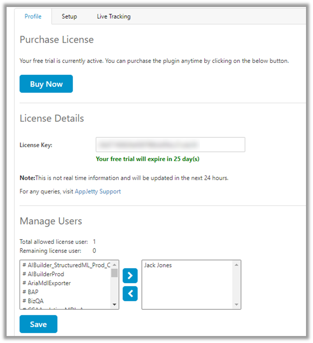313x343 pixels.
Task: Select AIBuilderProd in the user list
Action: 46,274
